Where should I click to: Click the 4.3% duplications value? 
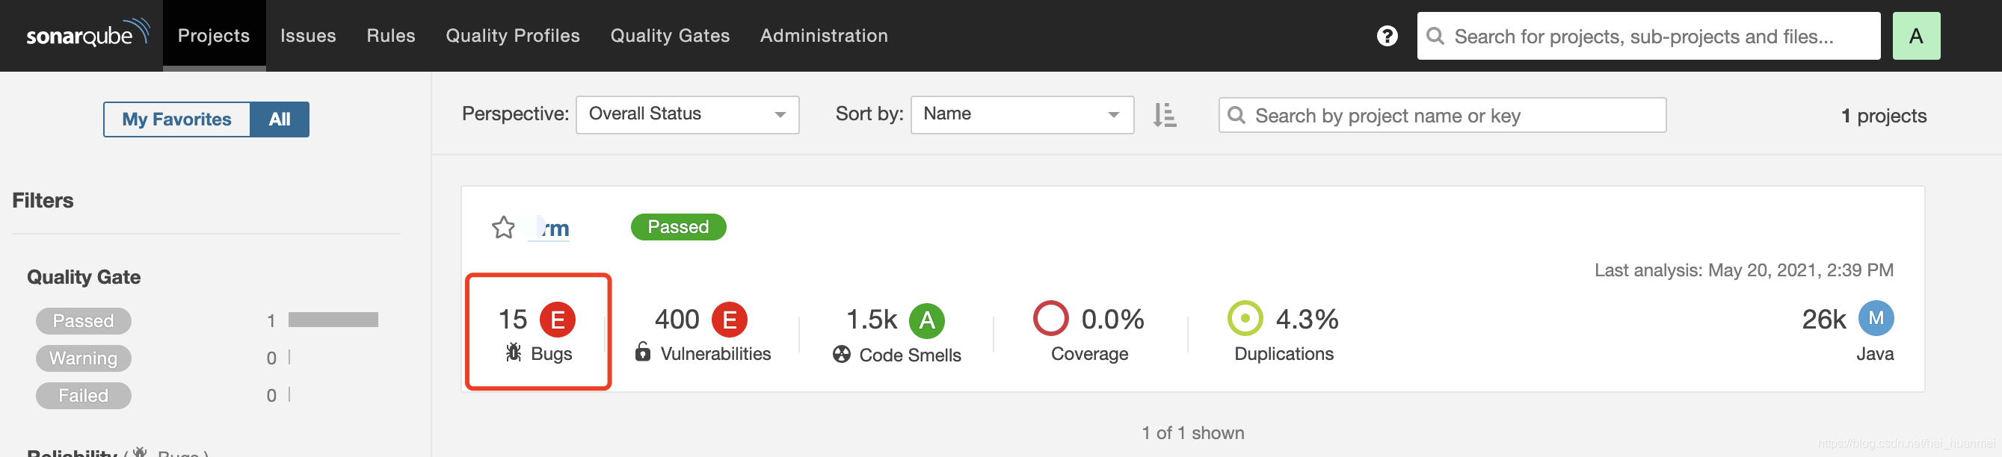pyautogui.click(x=1307, y=319)
